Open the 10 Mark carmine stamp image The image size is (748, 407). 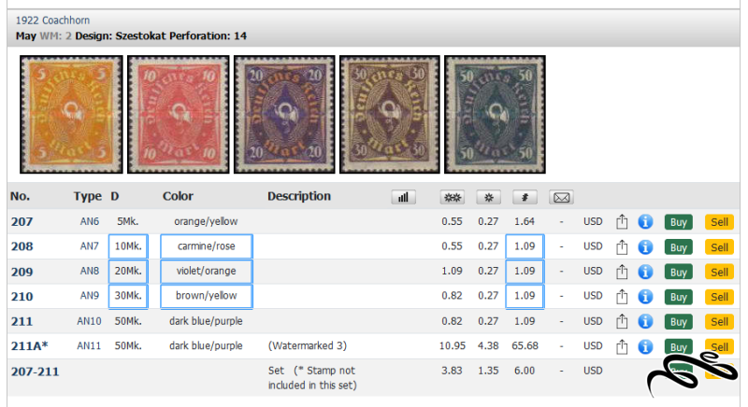tap(178, 114)
